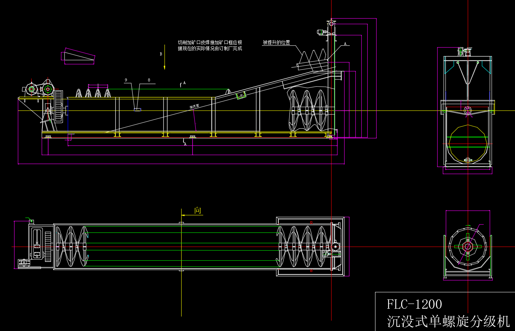The height and width of the screenshot is (331, 515).
Task: Click the green-dashed channel bracket on incline
Action: click(241, 96)
